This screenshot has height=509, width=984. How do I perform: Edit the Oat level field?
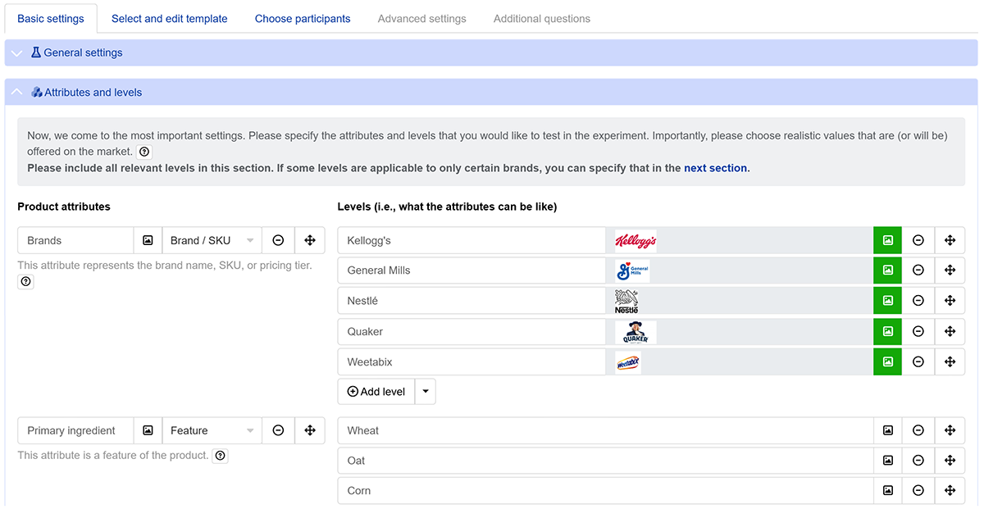tap(605, 461)
